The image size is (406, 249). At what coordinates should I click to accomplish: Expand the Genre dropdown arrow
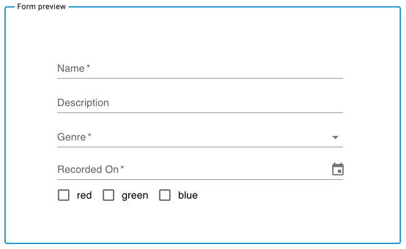coord(335,137)
